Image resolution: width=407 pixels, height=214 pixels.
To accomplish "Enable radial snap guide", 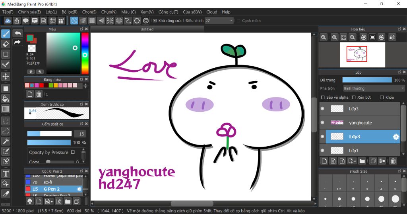I will [110, 21].
